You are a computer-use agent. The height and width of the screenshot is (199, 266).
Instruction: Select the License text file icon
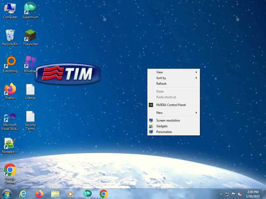[30, 91]
